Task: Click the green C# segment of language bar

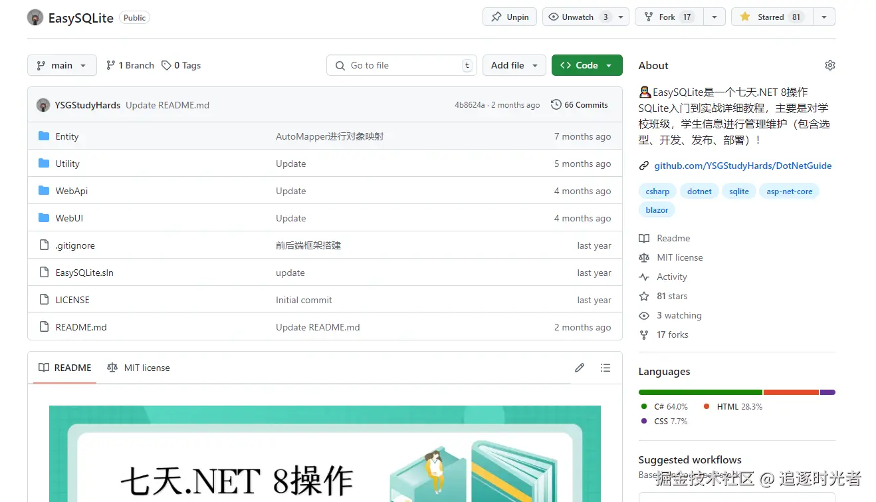Action: click(701, 392)
